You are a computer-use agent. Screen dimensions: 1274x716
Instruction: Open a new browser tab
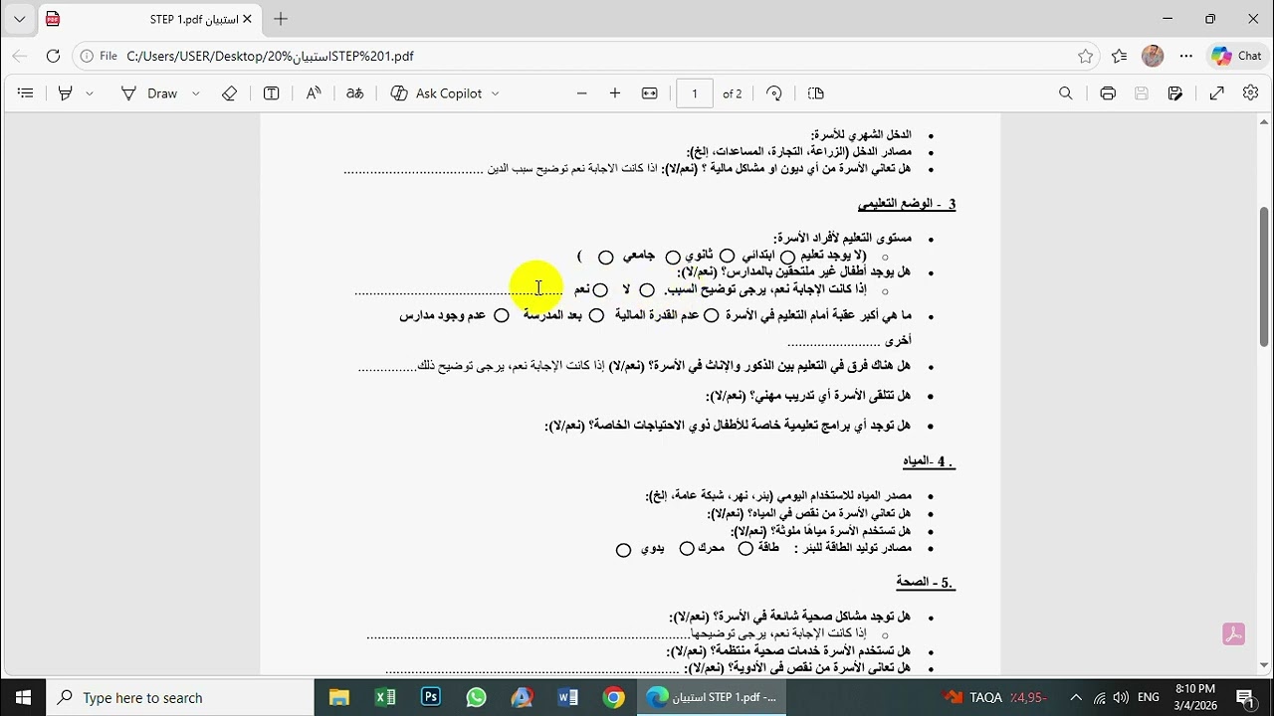(281, 19)
